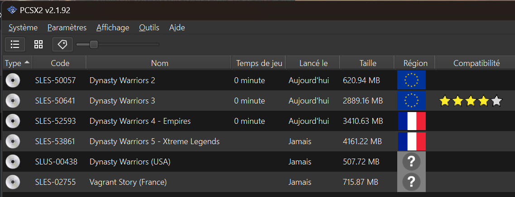Screen dimensions: 515x197
Task: Click the French flag for Dynasty Warriors 4
Action: (412, 121)
